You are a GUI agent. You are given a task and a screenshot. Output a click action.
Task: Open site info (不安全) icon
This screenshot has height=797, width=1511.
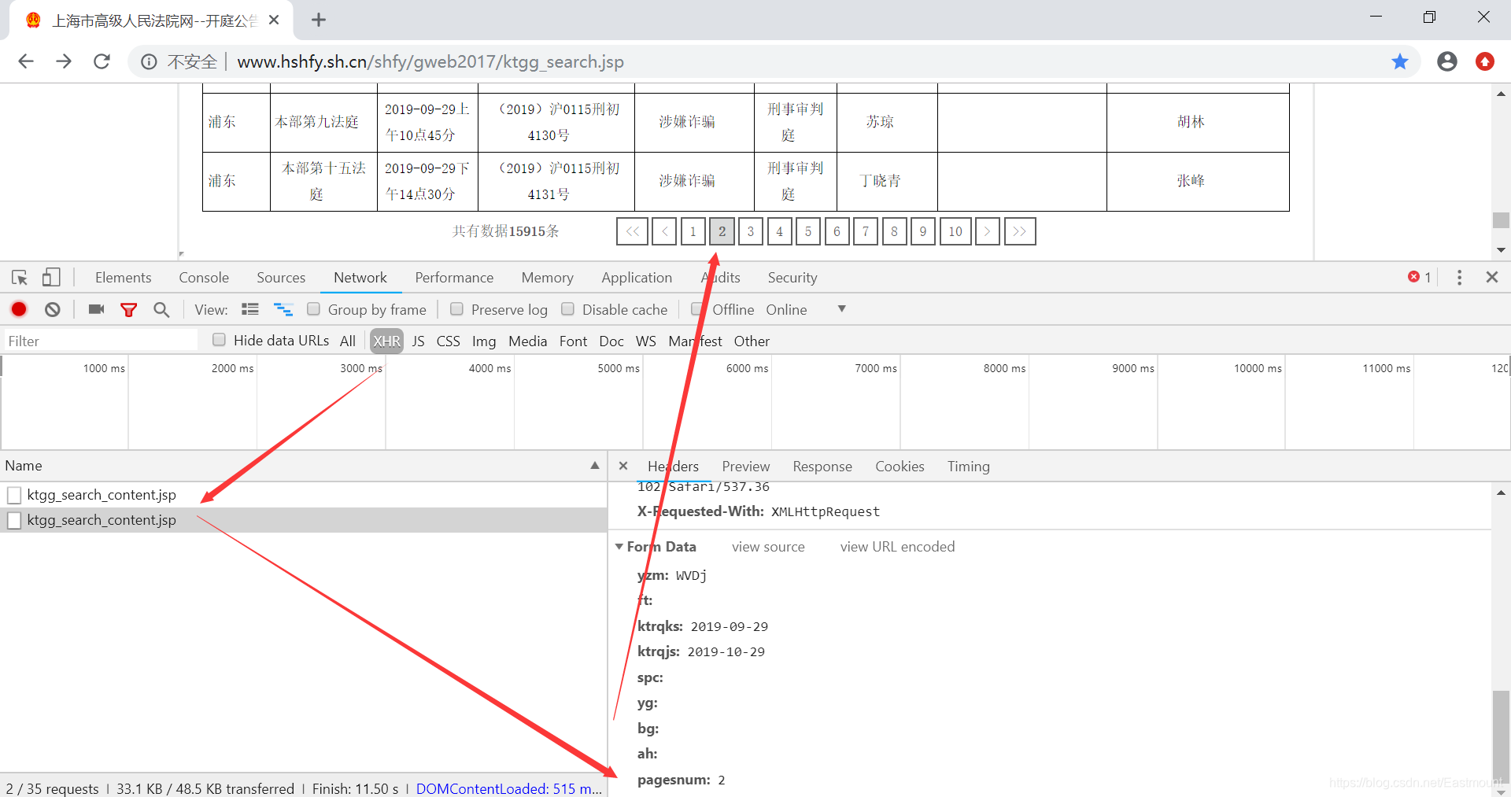[149, 61]
